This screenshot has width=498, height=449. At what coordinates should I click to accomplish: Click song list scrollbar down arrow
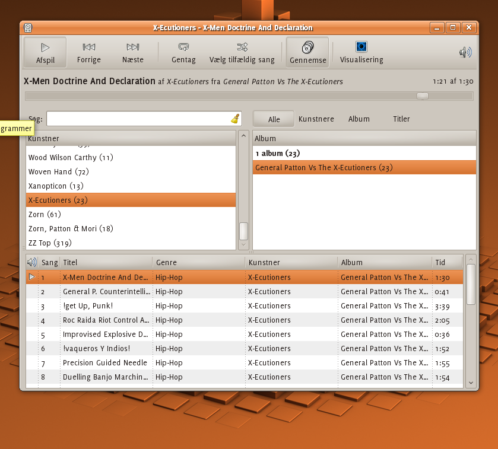pos(471,383)
